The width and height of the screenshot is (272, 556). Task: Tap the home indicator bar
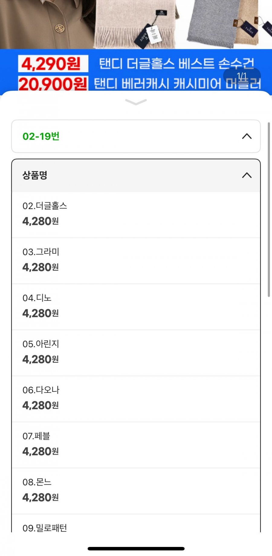pos(136,548)
